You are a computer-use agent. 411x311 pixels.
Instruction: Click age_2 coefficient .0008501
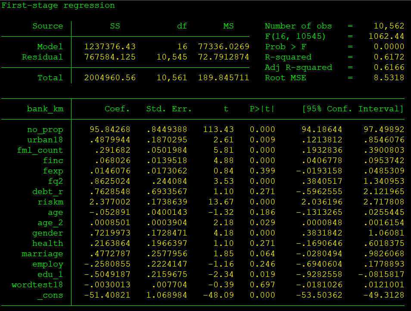(x=110, y=223)
